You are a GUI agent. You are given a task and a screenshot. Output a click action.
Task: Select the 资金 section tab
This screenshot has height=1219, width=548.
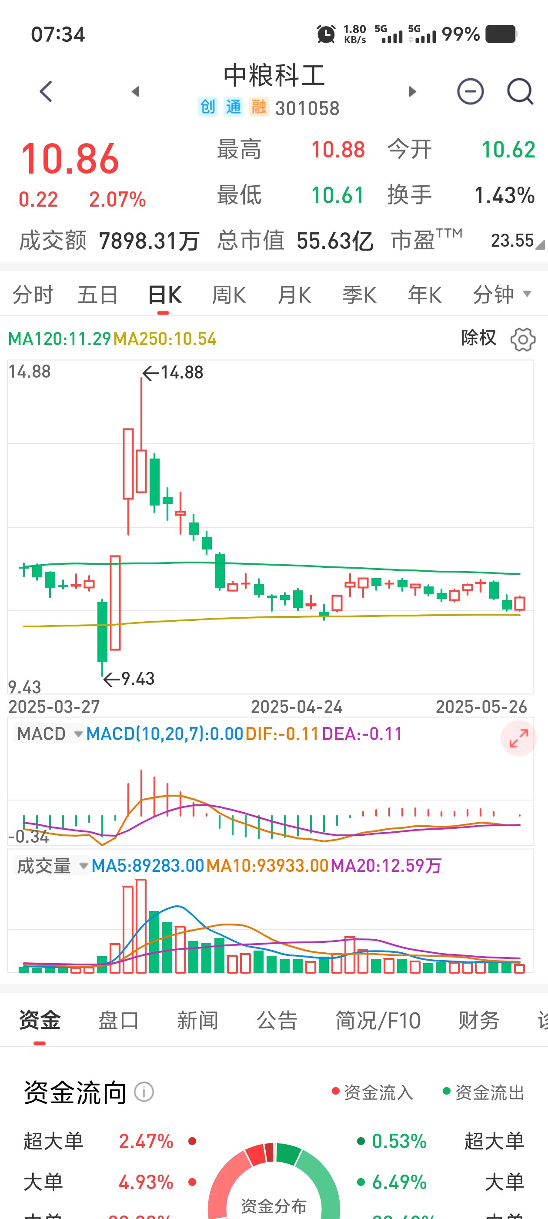click(40, 1020)
